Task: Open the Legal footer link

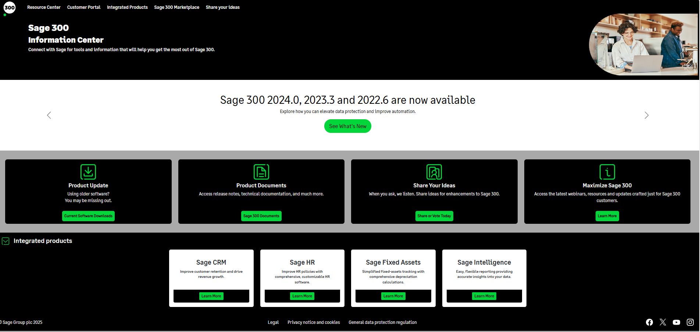Action: 273,322
